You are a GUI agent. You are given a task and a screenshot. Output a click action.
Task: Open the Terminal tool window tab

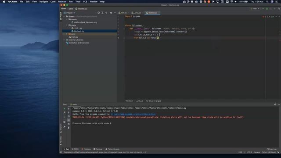[x=98, y=149]
